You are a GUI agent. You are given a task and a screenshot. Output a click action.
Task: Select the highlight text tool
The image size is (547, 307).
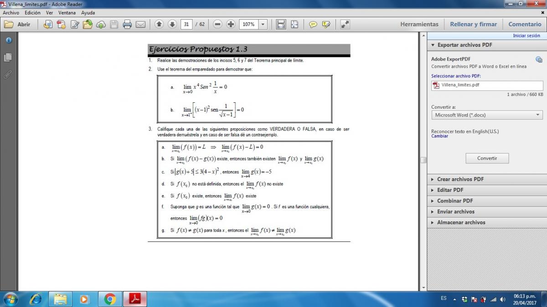pos(326,25)
